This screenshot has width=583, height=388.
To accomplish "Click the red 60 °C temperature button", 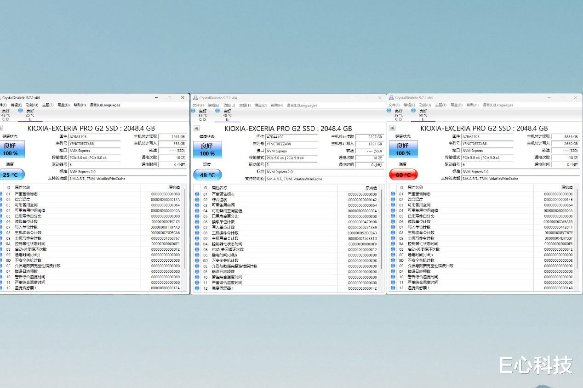I will (x=403, y=174).
